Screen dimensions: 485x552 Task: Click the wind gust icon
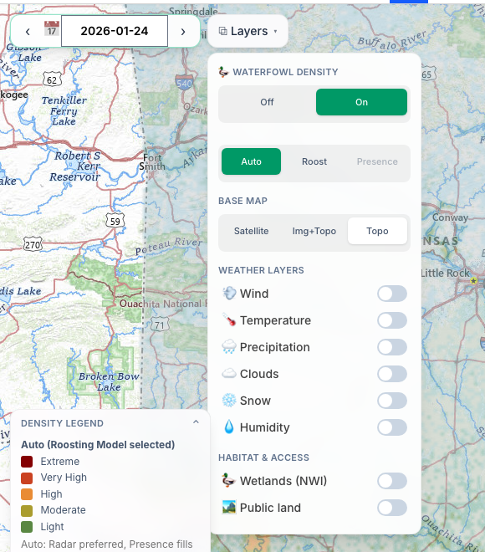coord(229,294)
